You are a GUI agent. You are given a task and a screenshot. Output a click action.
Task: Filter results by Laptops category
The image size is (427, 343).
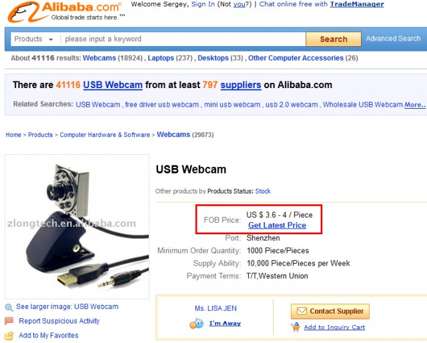pyautogui.click(x=161, y=58)
